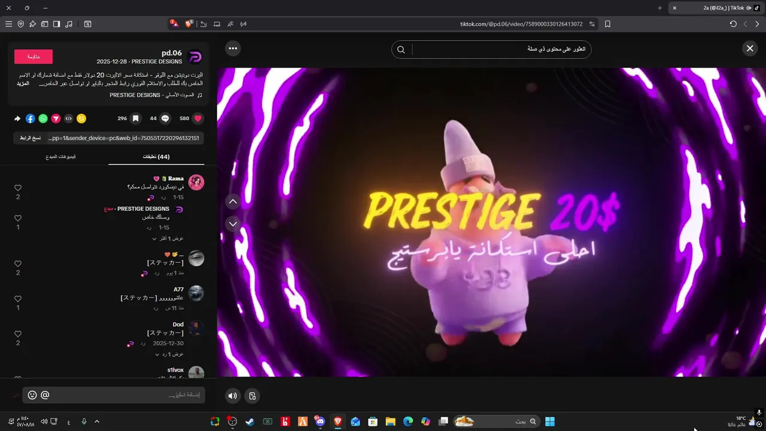Repost video with yellow arrows icon

pos(81,119)
